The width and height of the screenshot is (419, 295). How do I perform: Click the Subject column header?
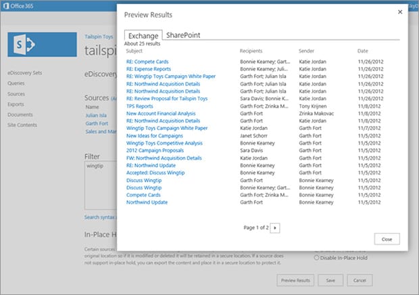coord(134,51)
